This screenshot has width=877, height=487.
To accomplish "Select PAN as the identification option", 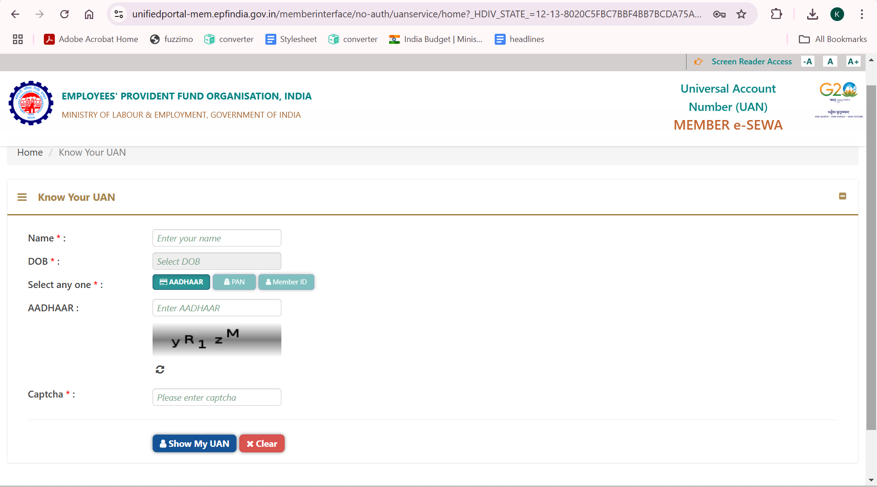I will tap(234, 282).
